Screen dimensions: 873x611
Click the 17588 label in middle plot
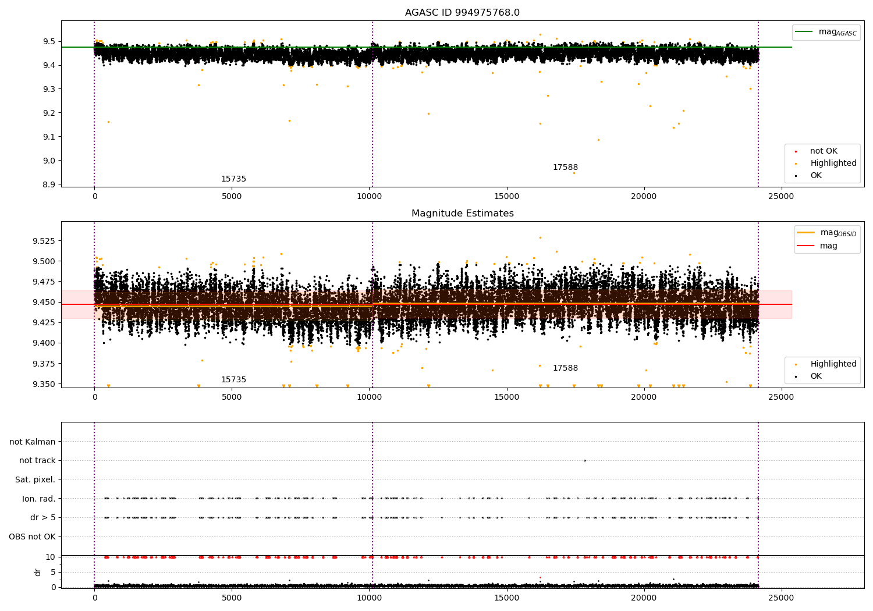pos(565,368)
